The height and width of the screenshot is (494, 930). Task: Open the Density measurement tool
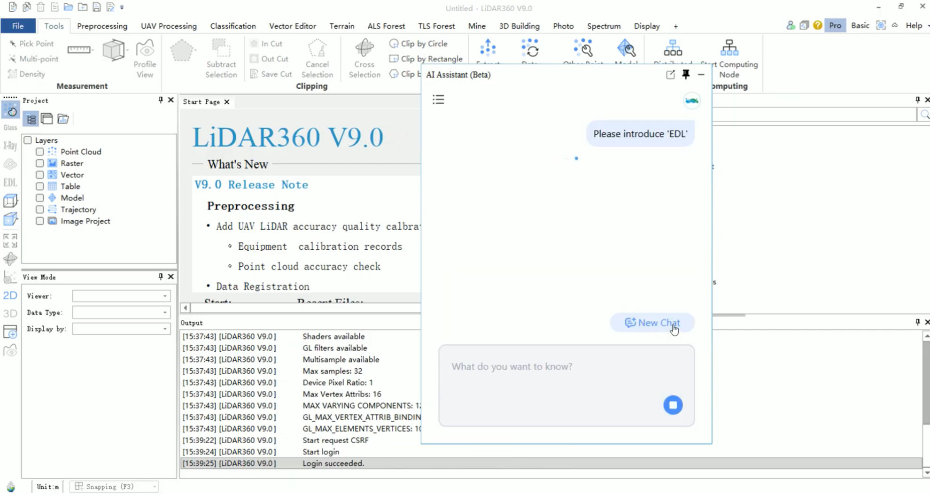(27, 74)
